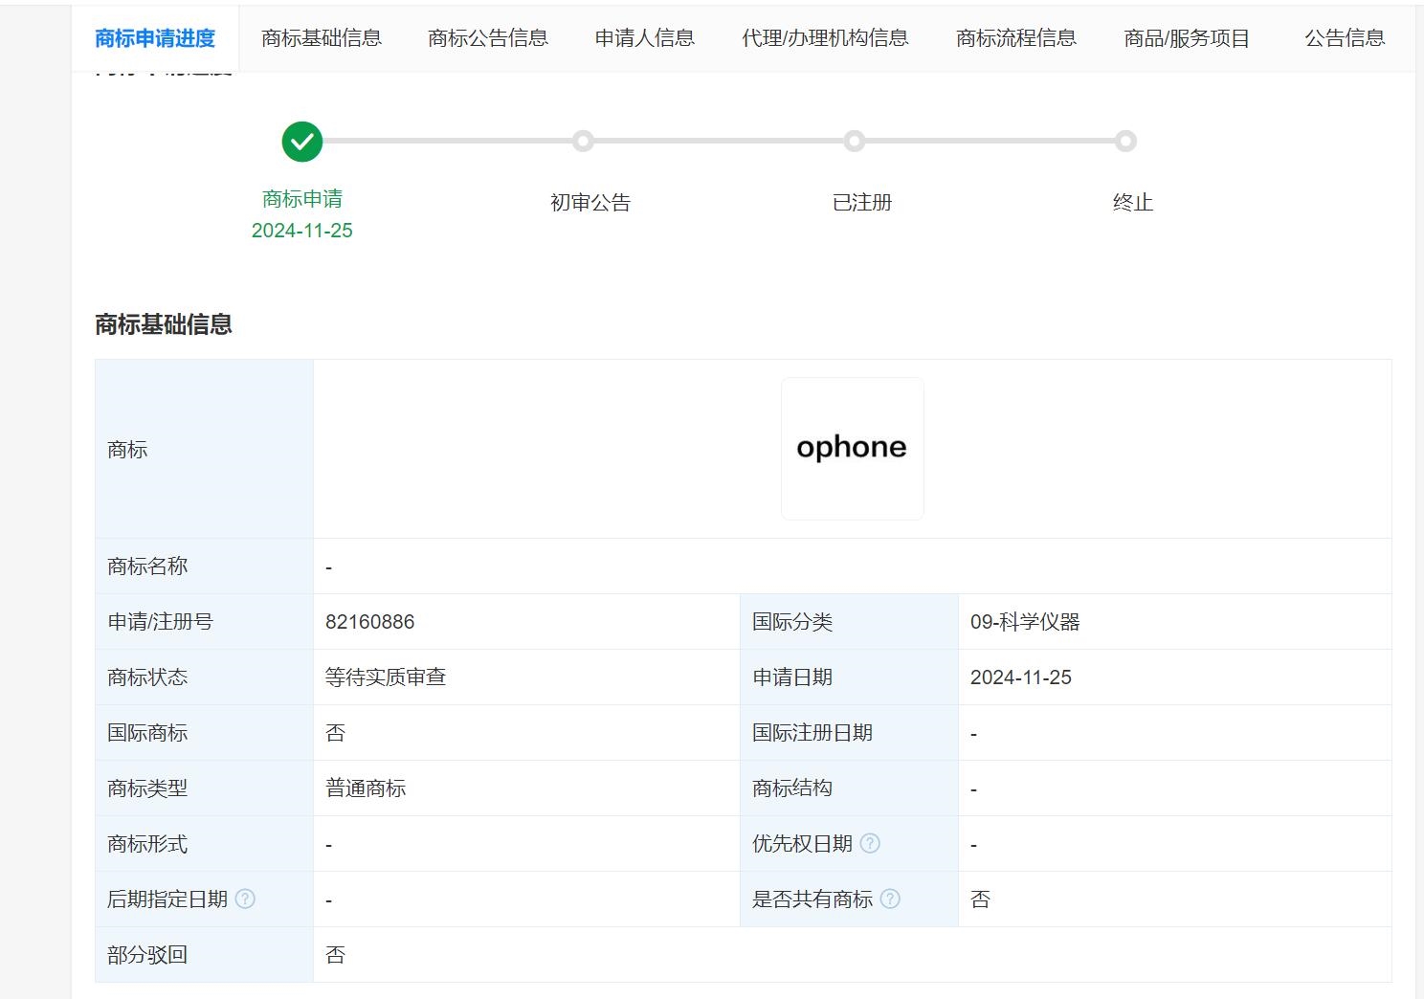Click the green checkmark step icon

pyautogui.click(x=302, y=142)
